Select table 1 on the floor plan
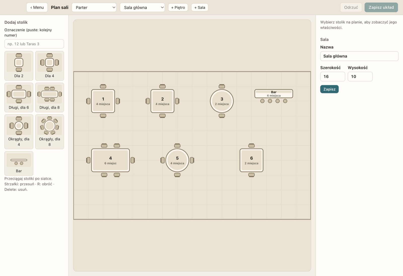Screen dimensions: 403x276 point(103,101)
